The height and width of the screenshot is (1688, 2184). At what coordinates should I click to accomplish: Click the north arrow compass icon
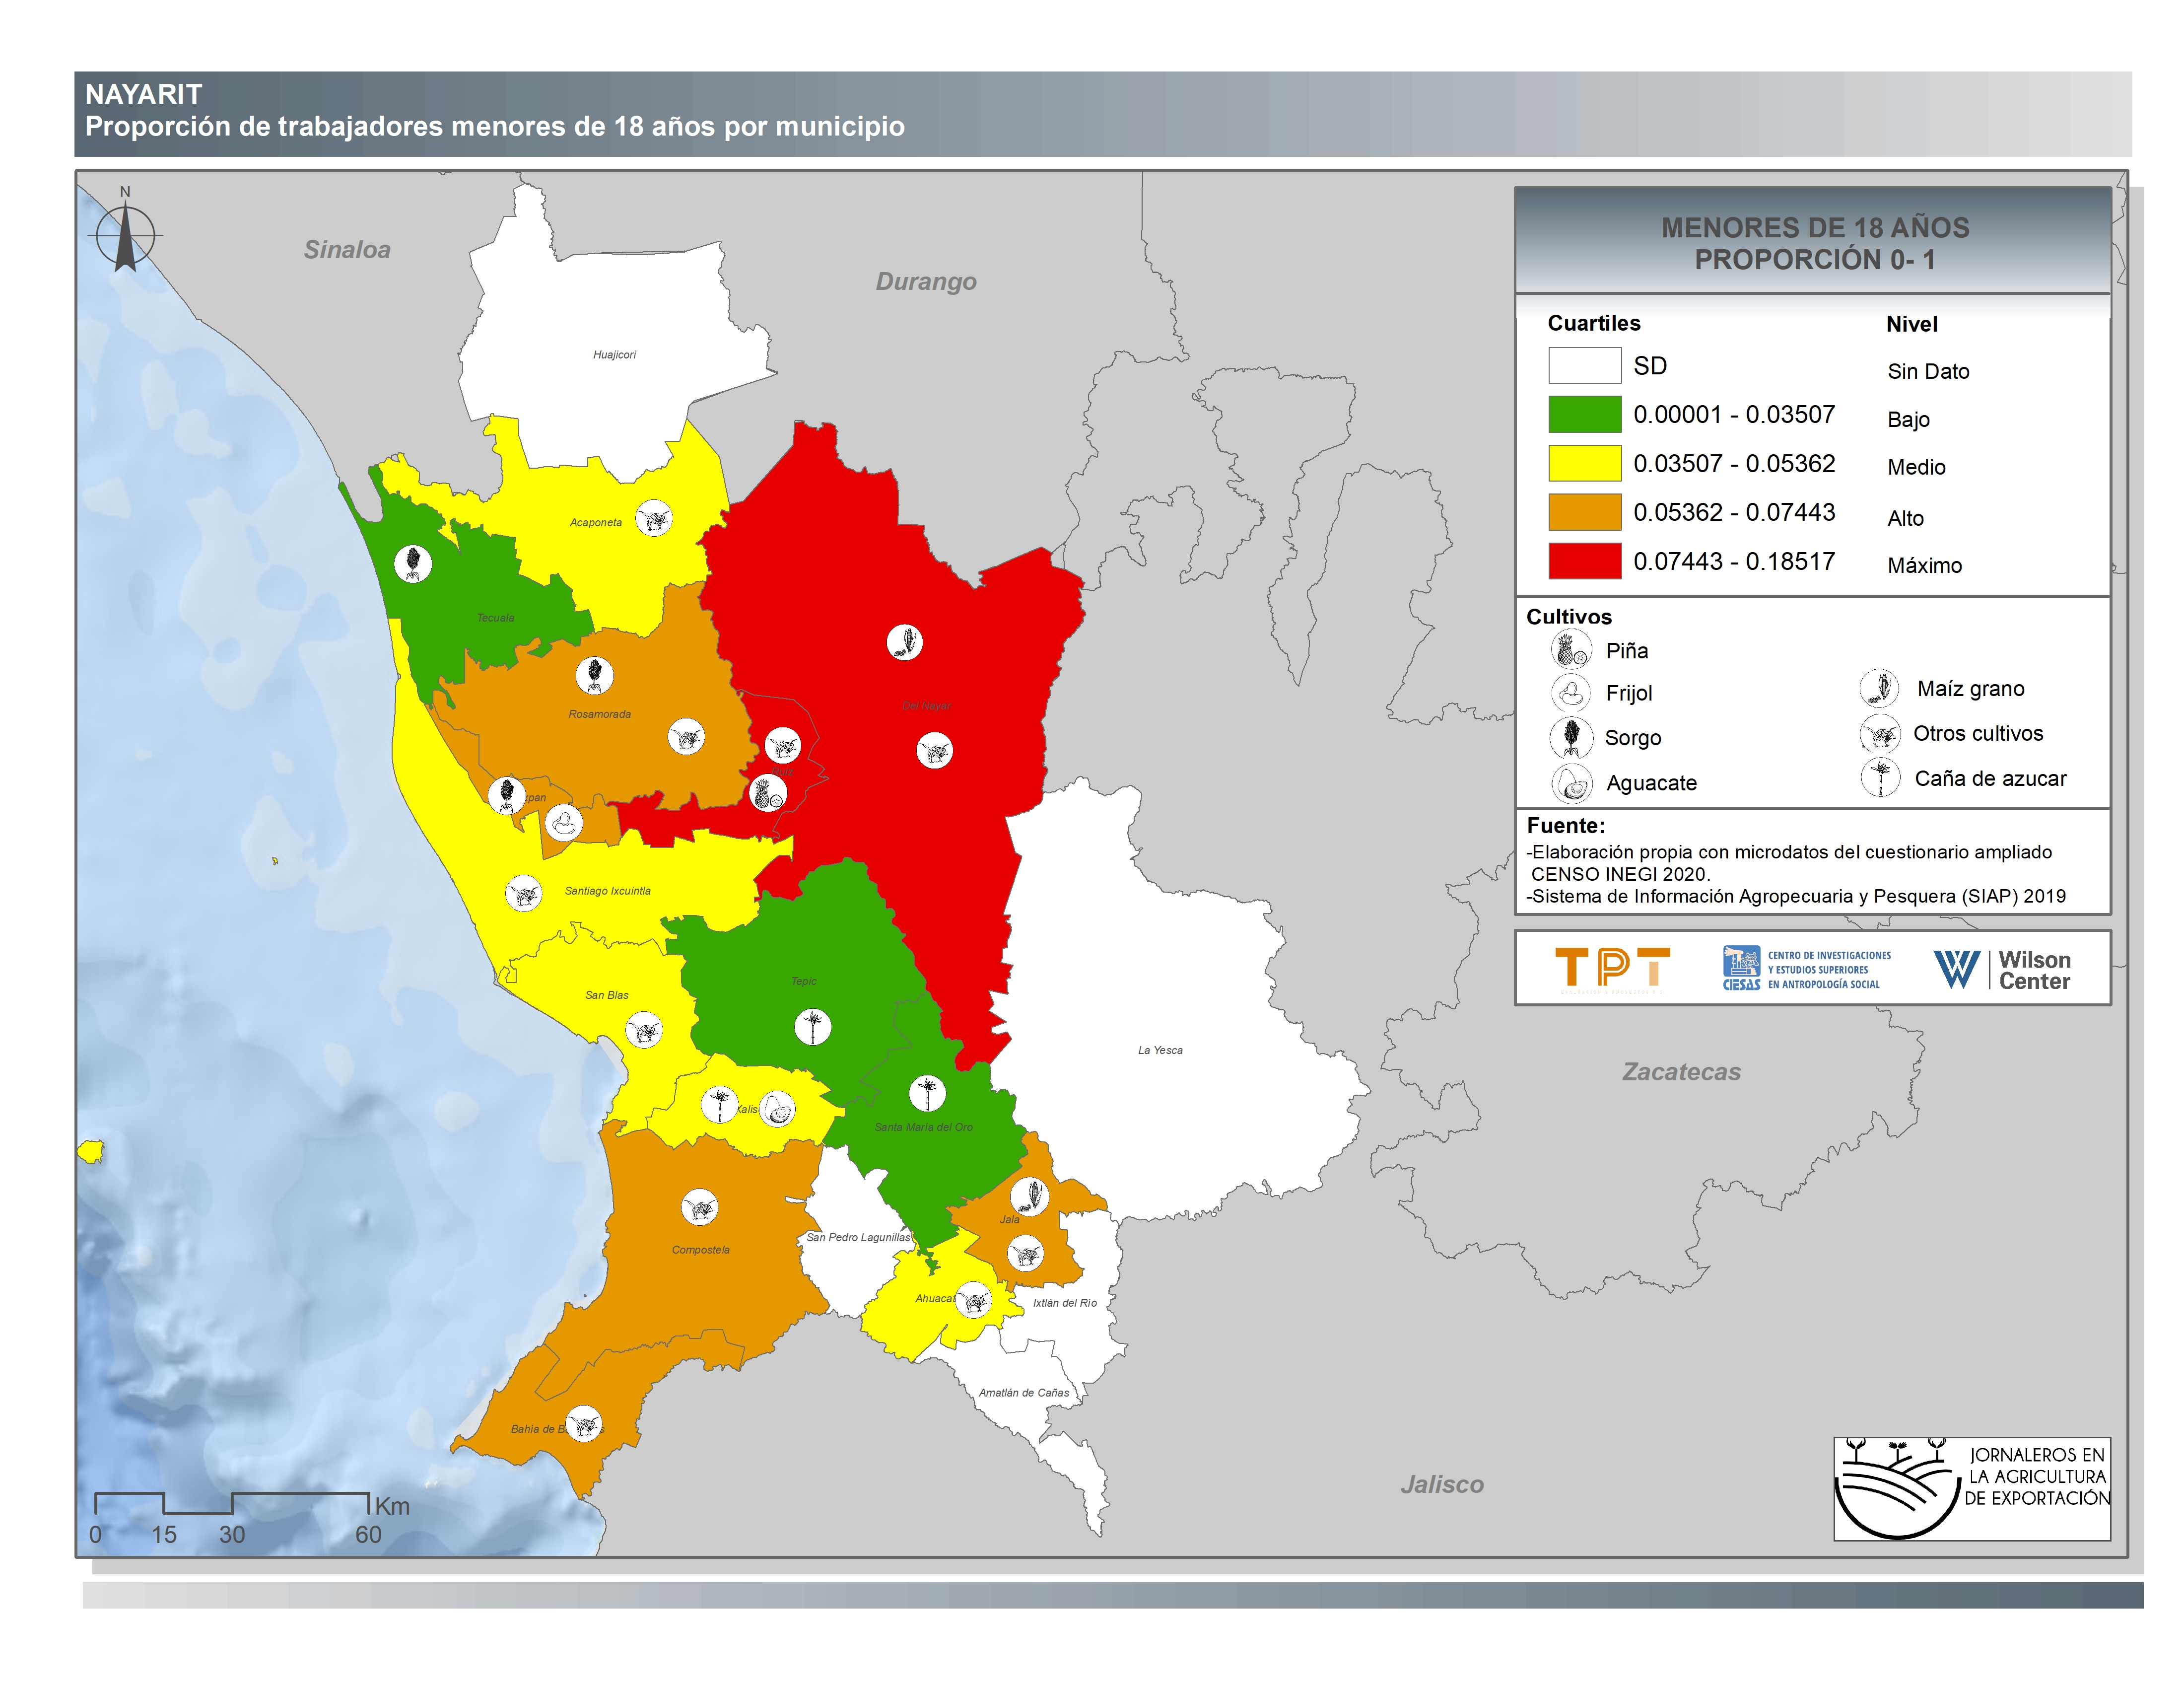click(x=125, y=237)
